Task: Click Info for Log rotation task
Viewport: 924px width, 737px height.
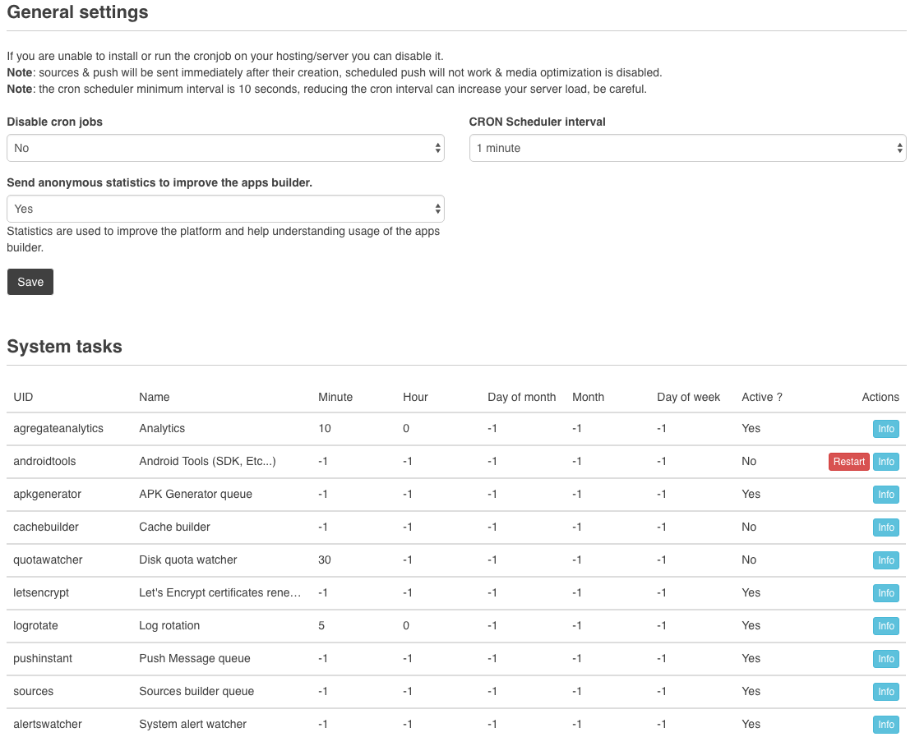Action: 885,626
